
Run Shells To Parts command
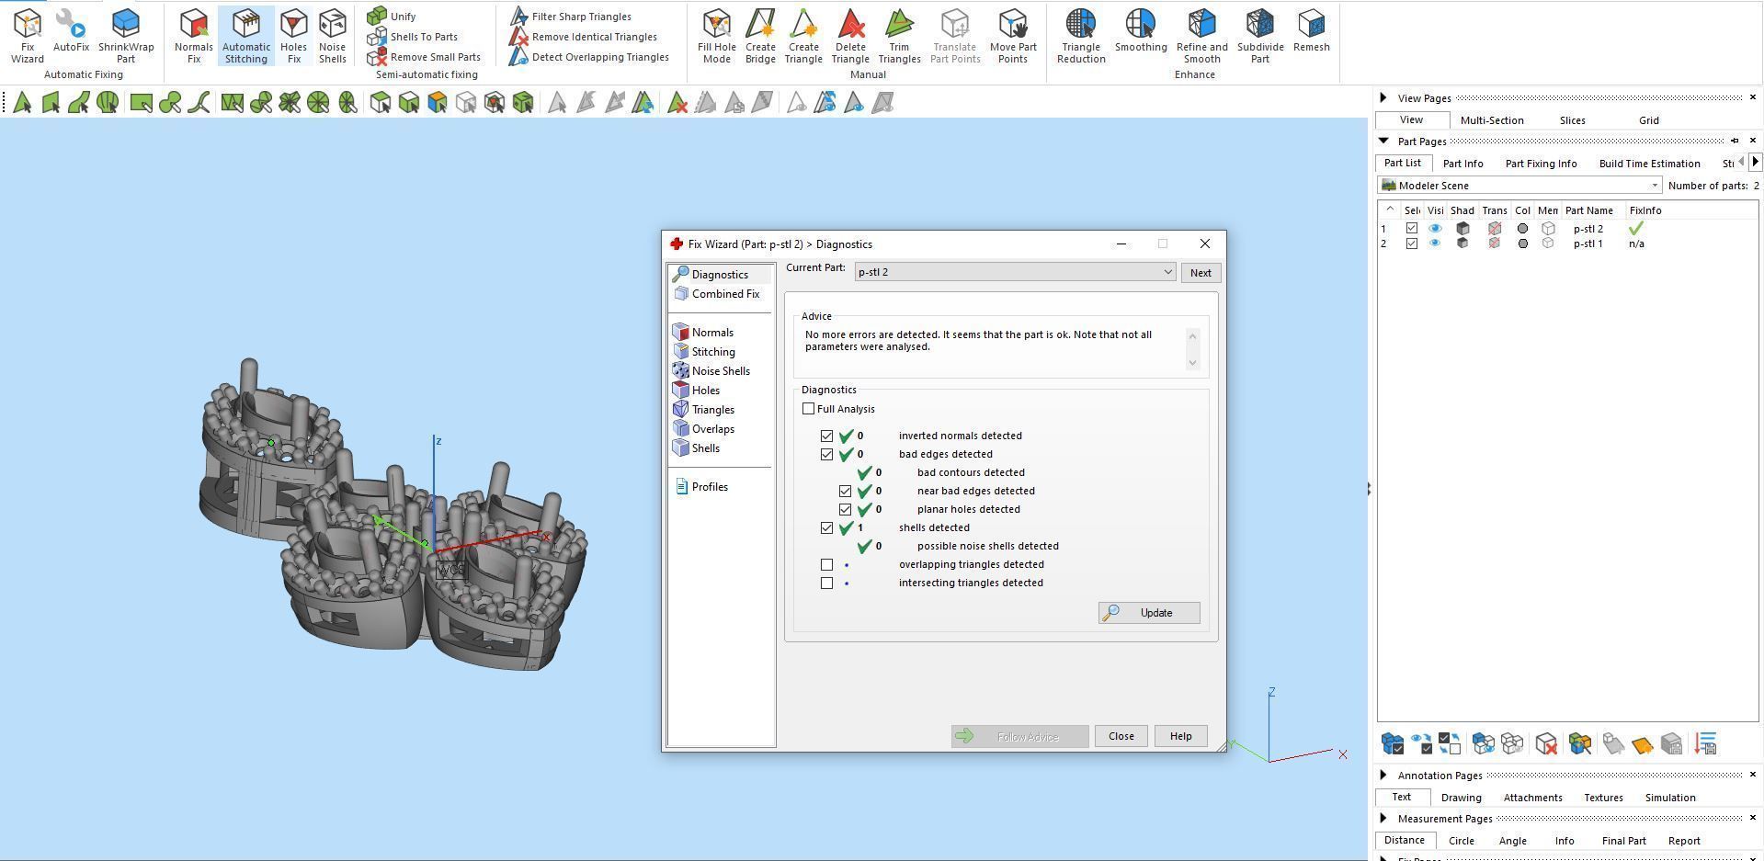click(x=413, y=37)
